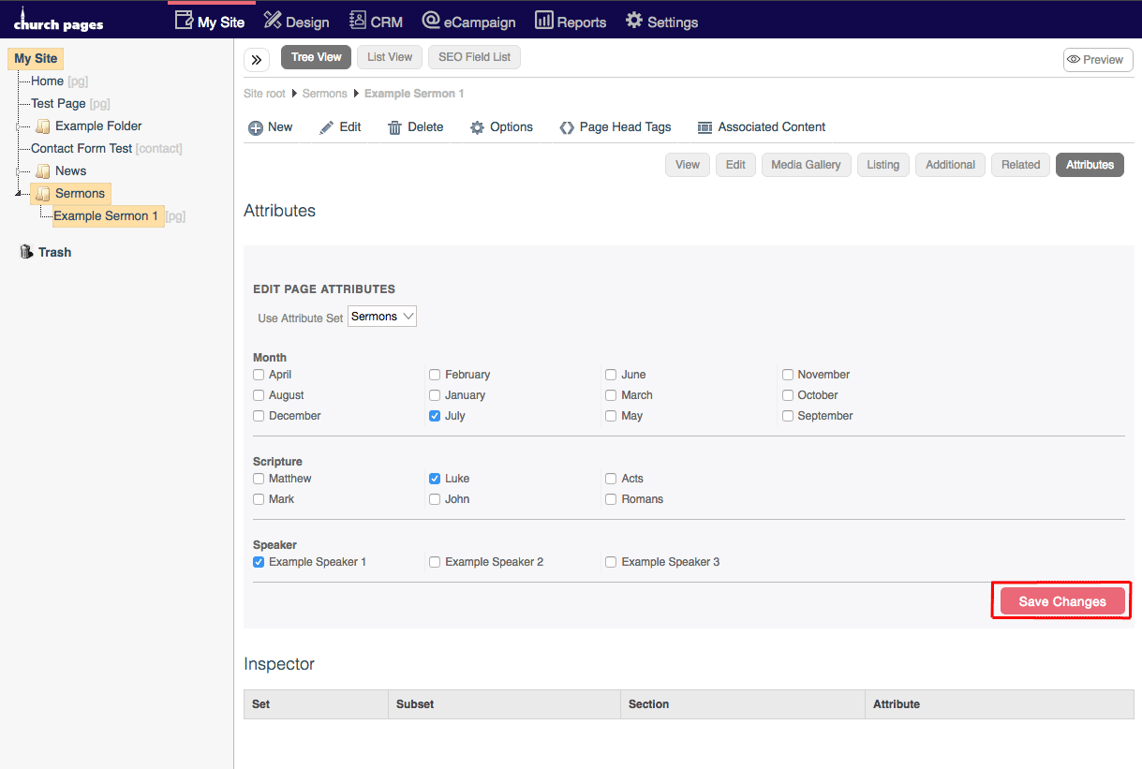Check the May month checkbox

click(611, 416)
